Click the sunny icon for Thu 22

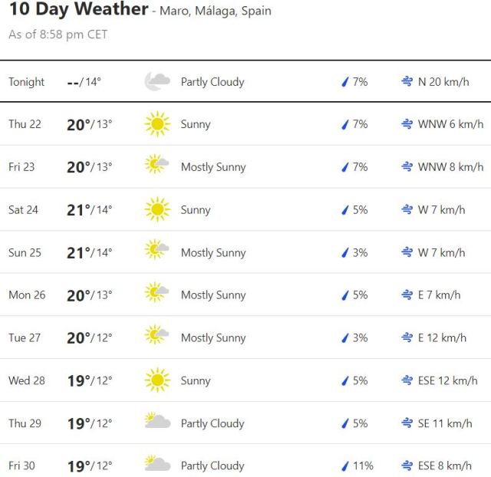click(x=157, y=124)
